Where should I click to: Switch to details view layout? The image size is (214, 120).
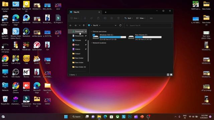[168, 75]
